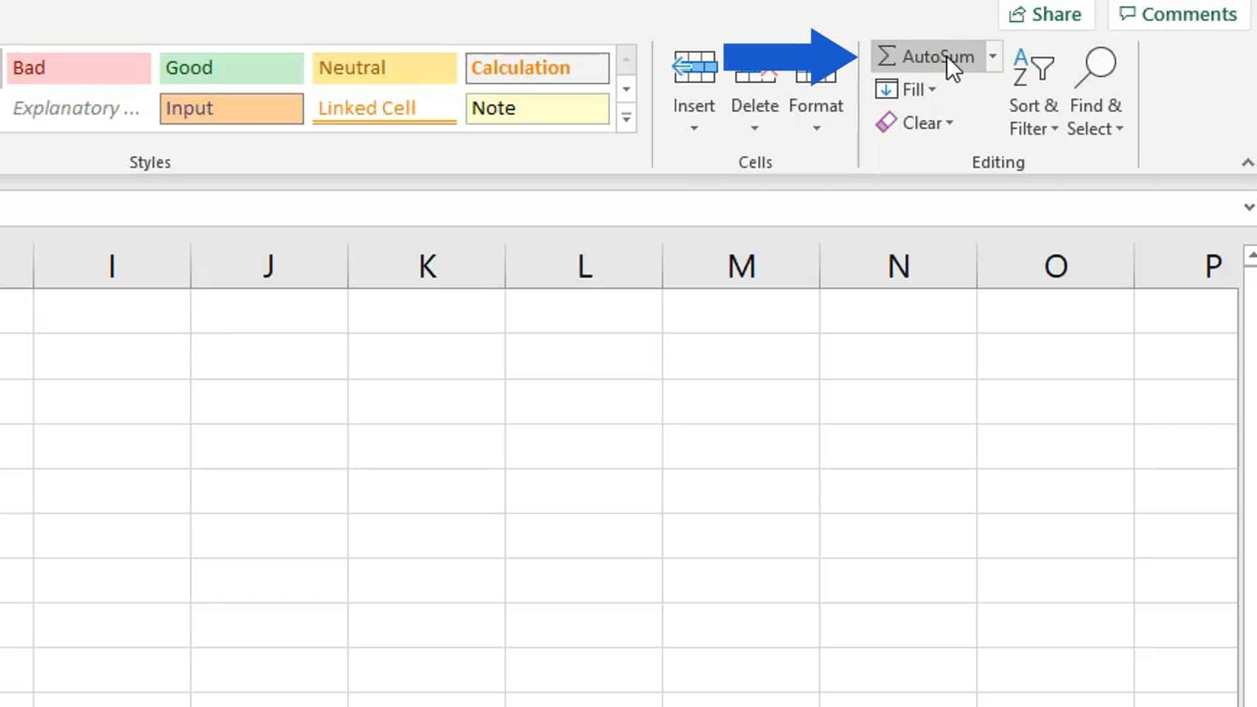Click the Insert Cells icon
The height and width of the screenshot is (707, 1257).
(x=694, y=65)
